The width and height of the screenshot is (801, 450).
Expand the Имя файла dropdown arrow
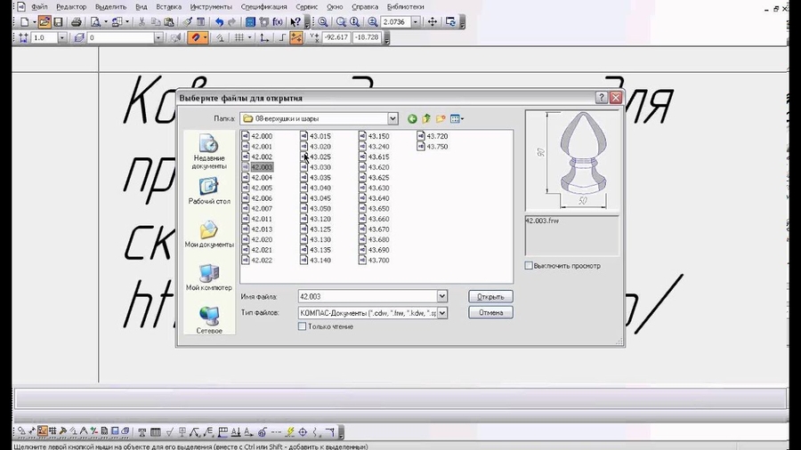click(x=442, y=296)
